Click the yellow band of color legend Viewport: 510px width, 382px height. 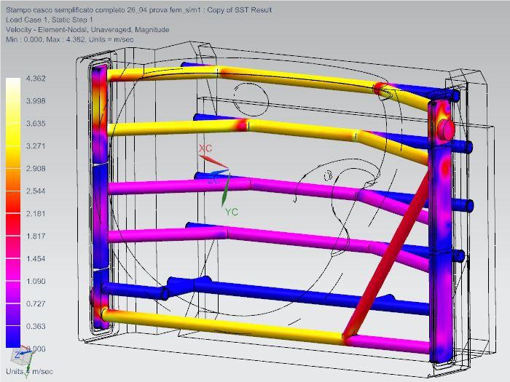point(13,131)
